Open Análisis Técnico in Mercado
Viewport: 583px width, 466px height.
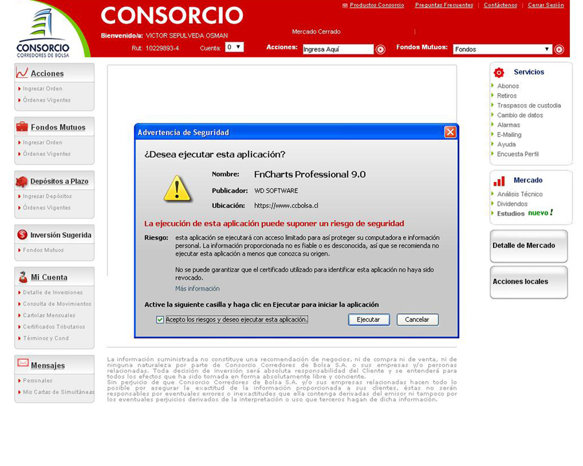point(520,194)
